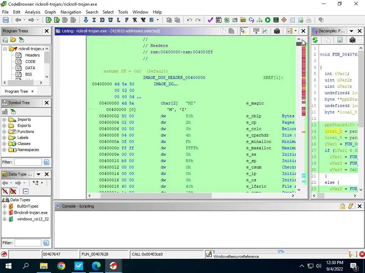
Task: Cancel the running analysis task
Action: [x=362, y=255]
